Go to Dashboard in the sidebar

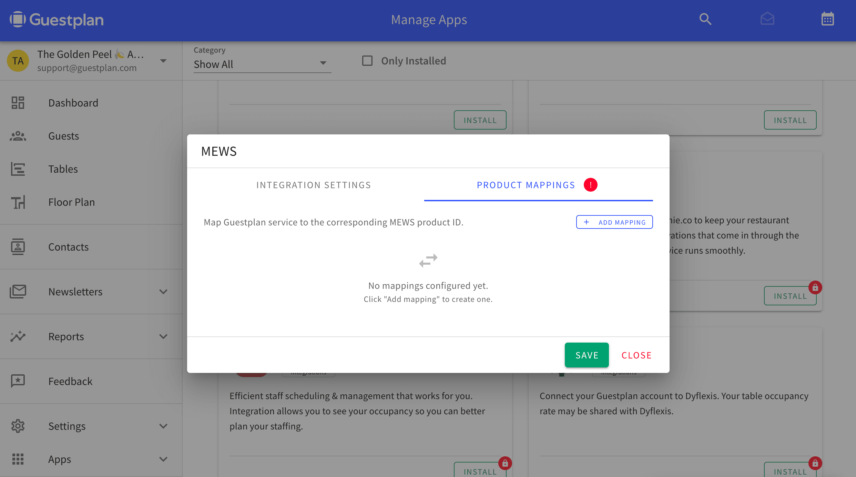coord(91,103)
